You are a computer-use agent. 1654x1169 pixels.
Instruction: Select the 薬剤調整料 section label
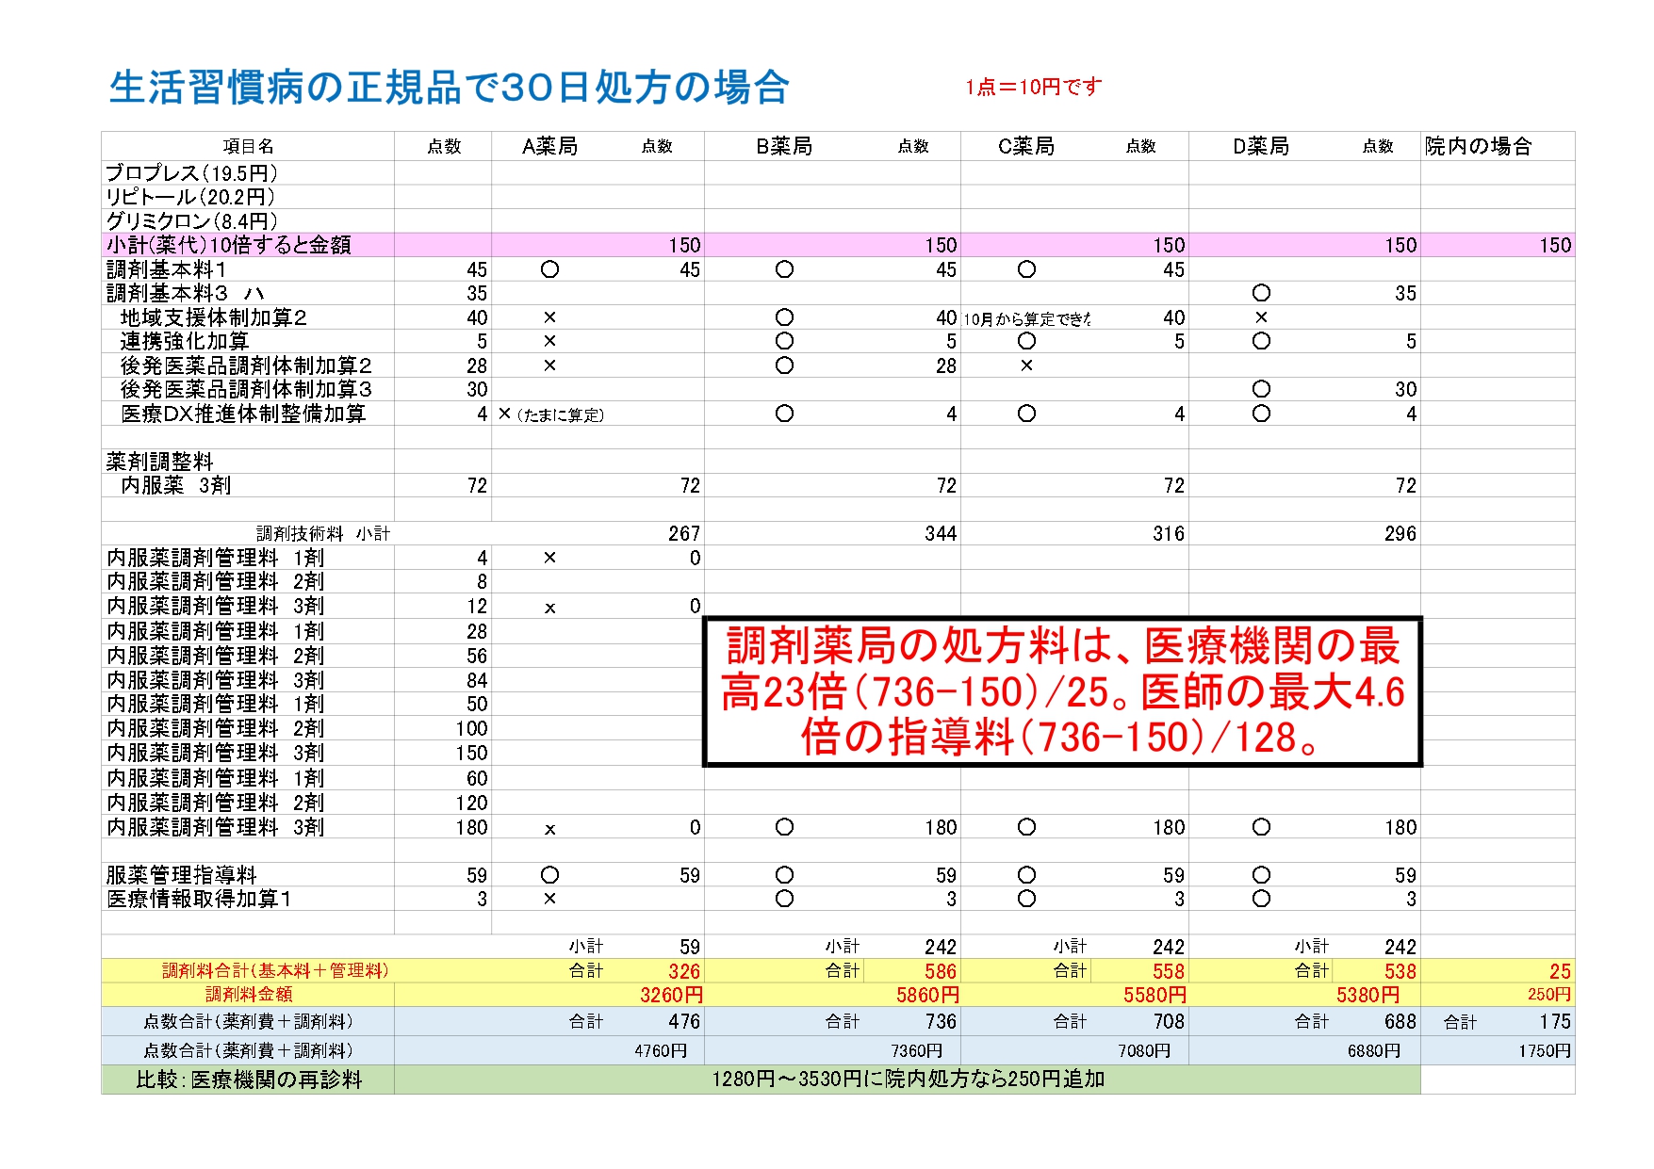point(159,462)
